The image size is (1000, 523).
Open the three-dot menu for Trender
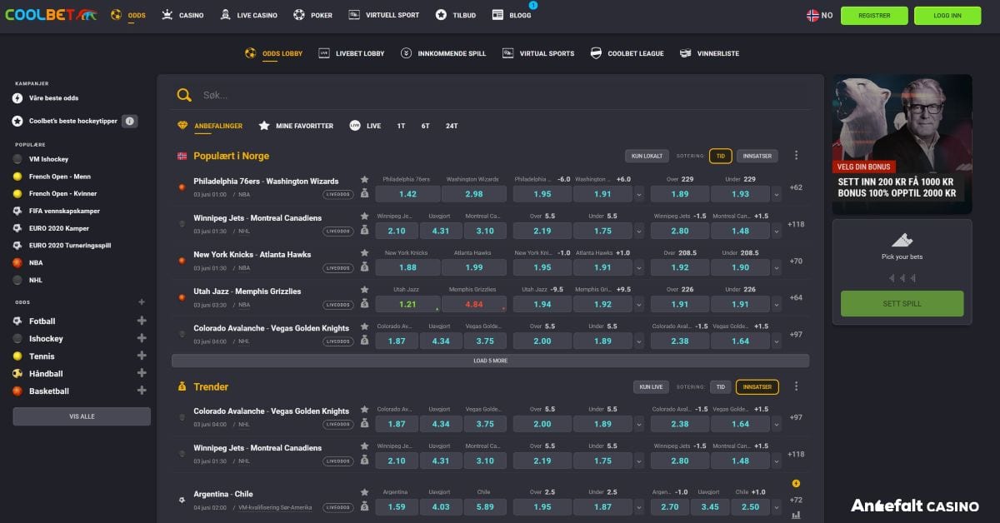tap(796, 386)
